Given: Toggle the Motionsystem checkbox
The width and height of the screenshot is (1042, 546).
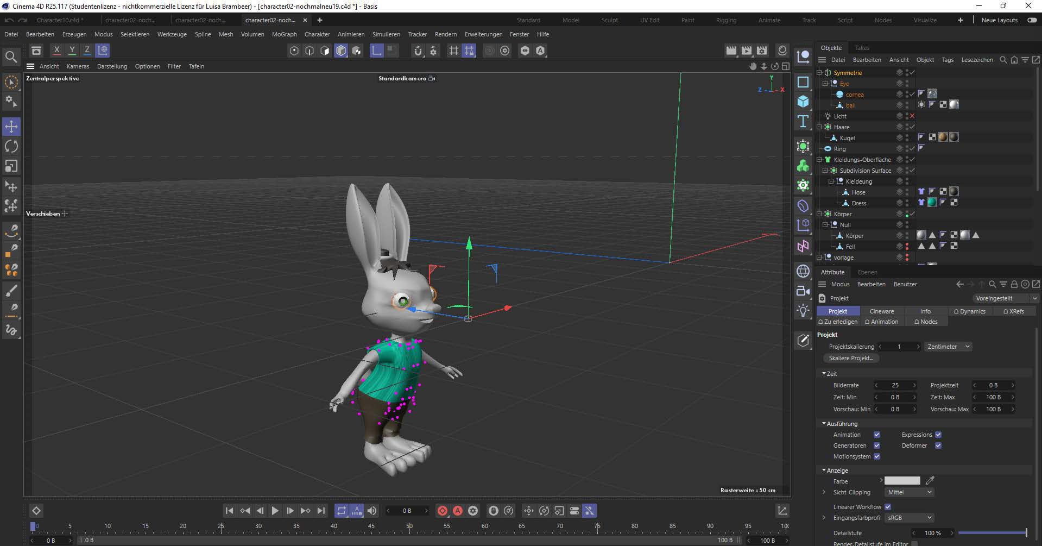Looking at the screenshot, I should click(x=876, y=456).
